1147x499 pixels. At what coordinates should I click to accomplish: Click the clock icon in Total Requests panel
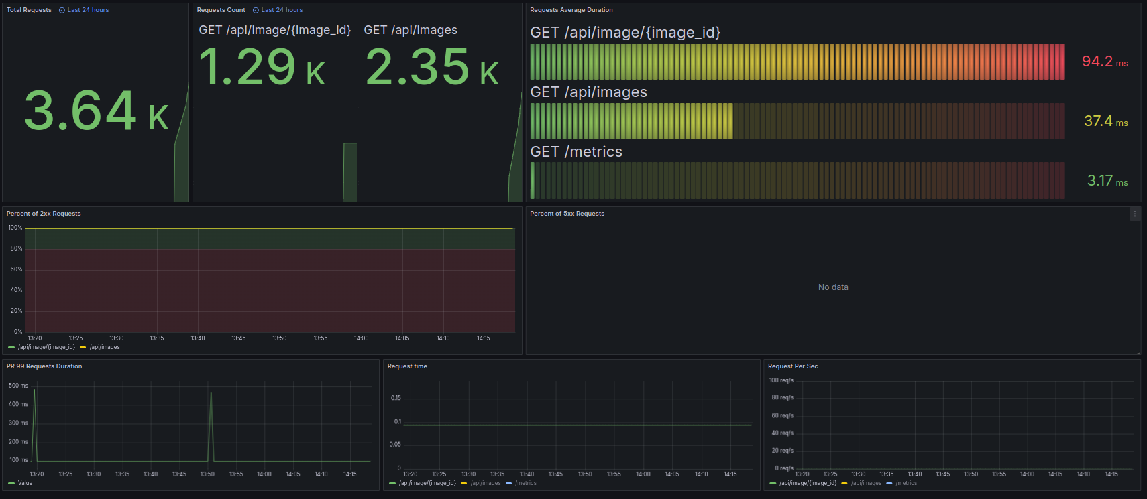62,10
